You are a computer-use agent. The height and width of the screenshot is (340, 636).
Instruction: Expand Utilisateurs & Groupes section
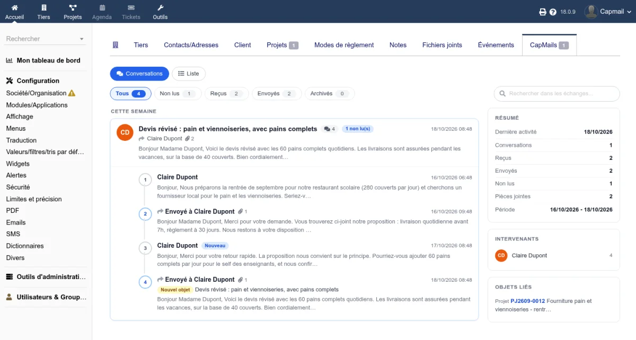[46, 297]
